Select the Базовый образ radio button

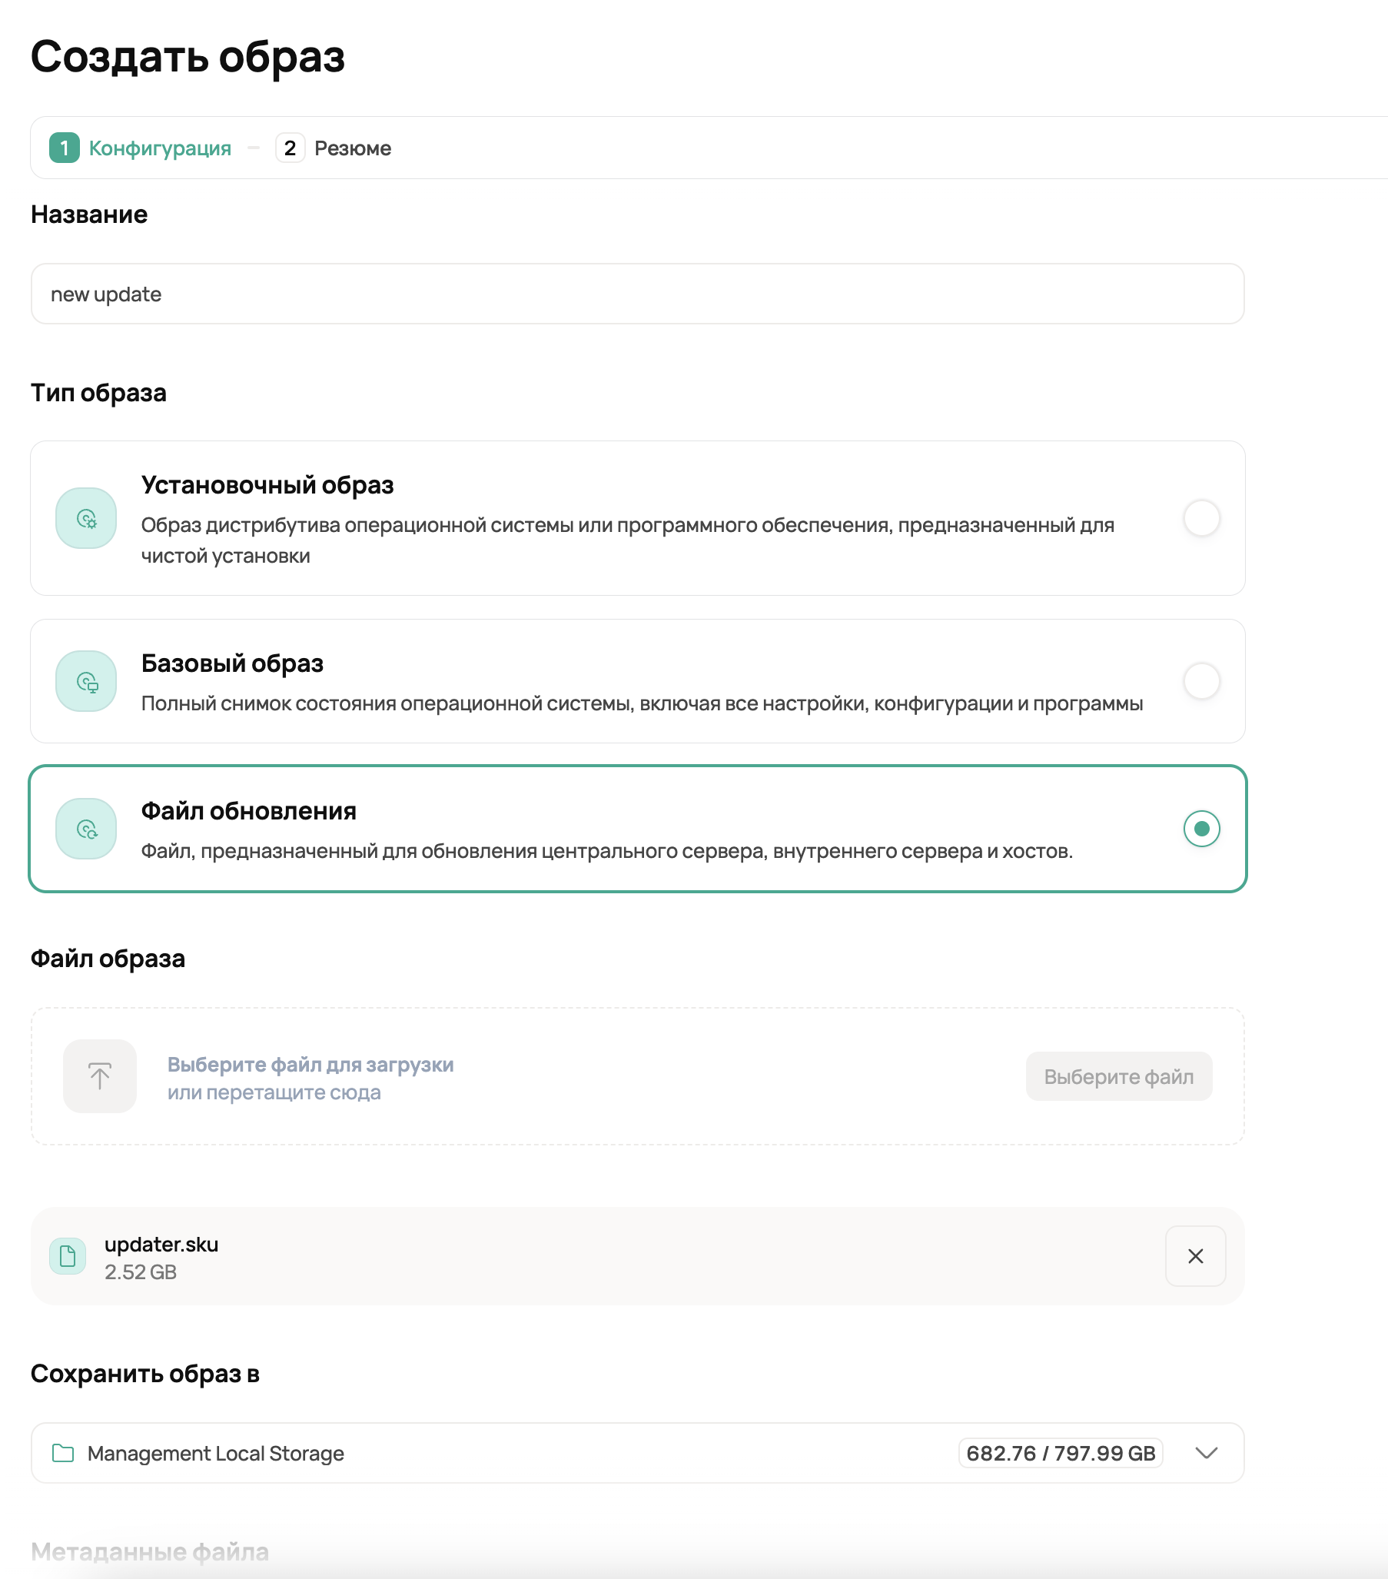tap(1201, 681)
